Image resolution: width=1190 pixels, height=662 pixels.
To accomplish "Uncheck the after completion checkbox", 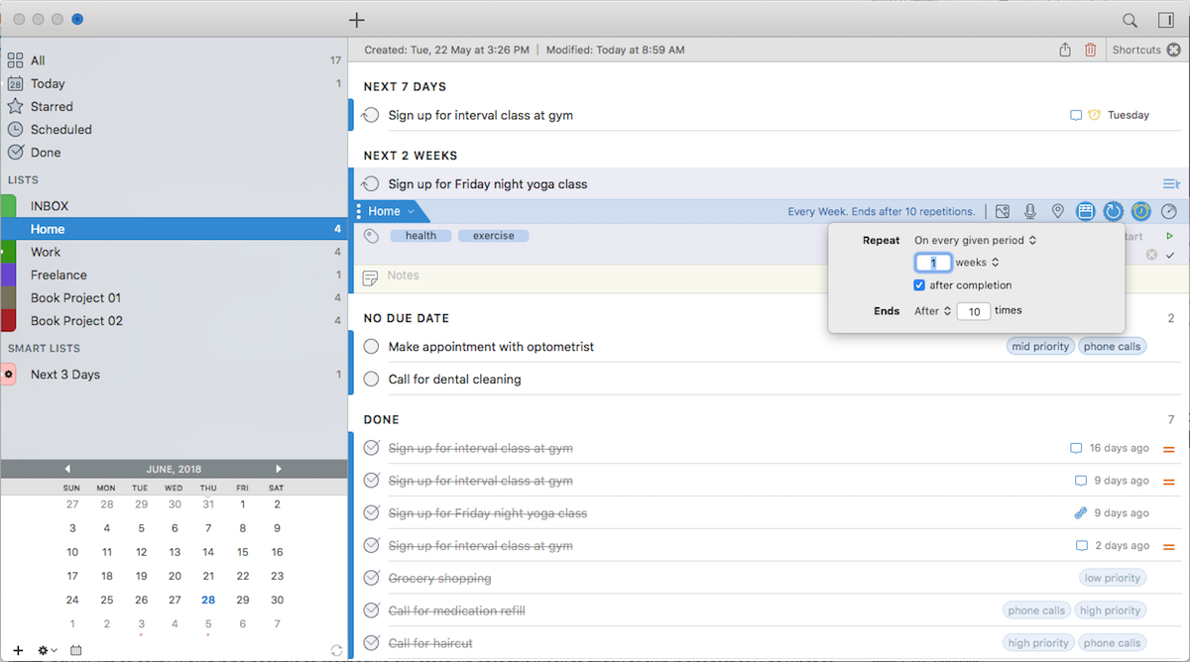I will pyautogui.click(x=920, y=285).
